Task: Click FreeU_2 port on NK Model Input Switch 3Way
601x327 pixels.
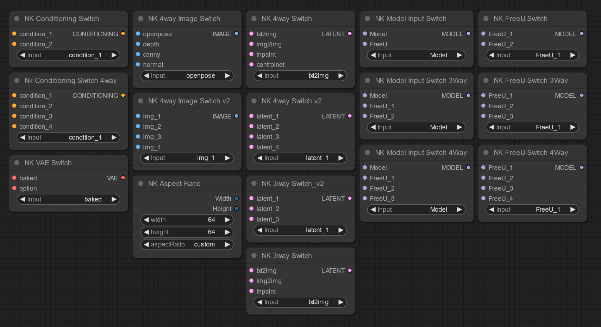Action: [x=365, y=116]
